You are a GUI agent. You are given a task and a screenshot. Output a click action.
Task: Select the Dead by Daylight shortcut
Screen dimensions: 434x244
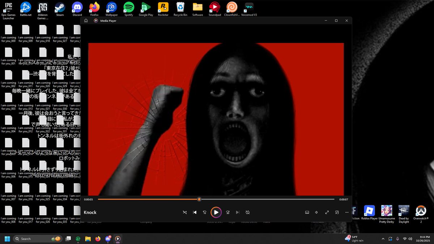(404, 214)
